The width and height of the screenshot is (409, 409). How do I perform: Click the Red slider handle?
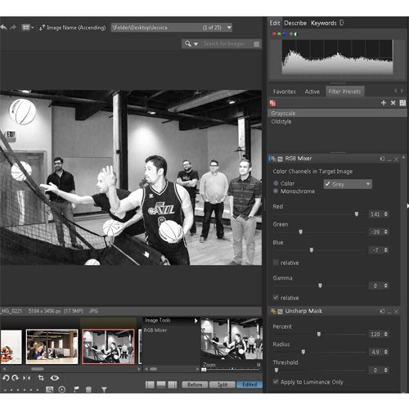click(x=357, y=214)
